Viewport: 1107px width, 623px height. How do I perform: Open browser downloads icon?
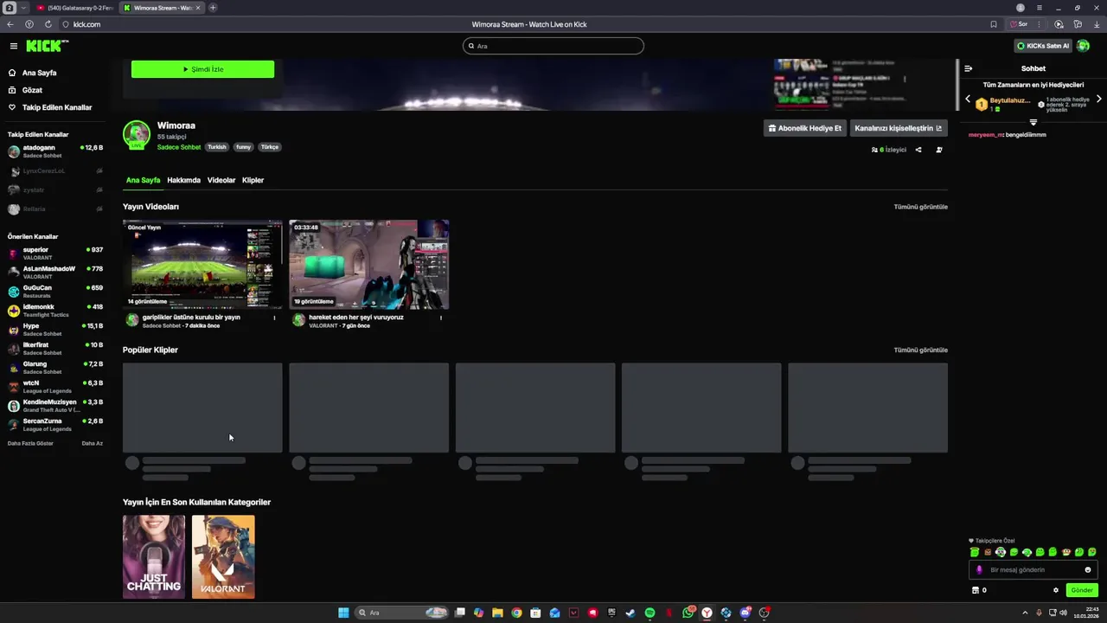point(1097,24)
